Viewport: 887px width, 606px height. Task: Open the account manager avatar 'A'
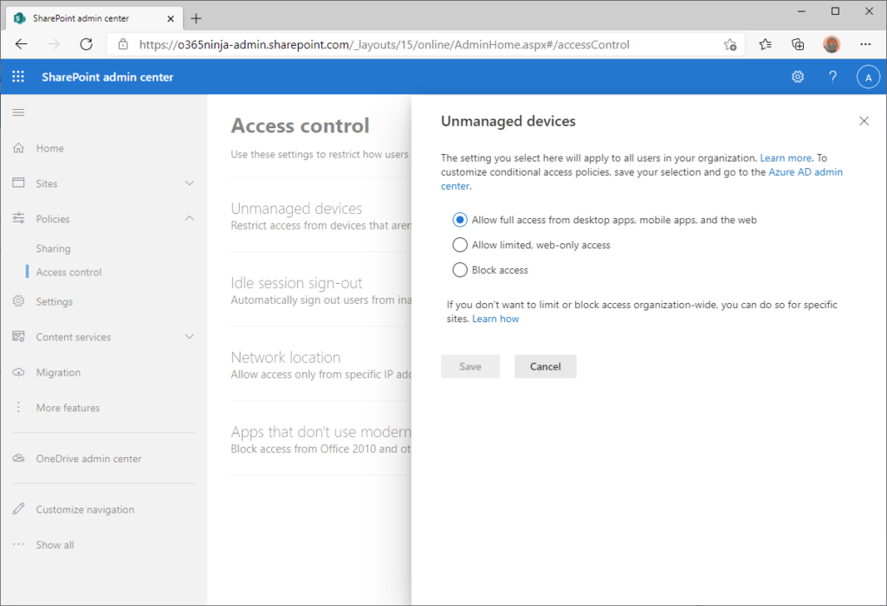pyautogui.click(x=868, y=77)
